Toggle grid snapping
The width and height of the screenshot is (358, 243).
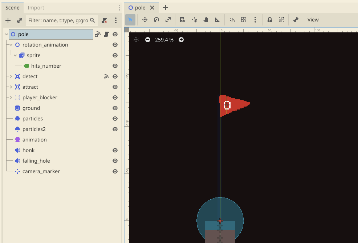(244, 20)
